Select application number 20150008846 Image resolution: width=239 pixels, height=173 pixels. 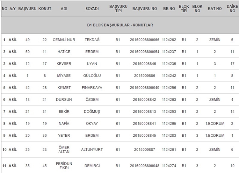tap(144, 63)
